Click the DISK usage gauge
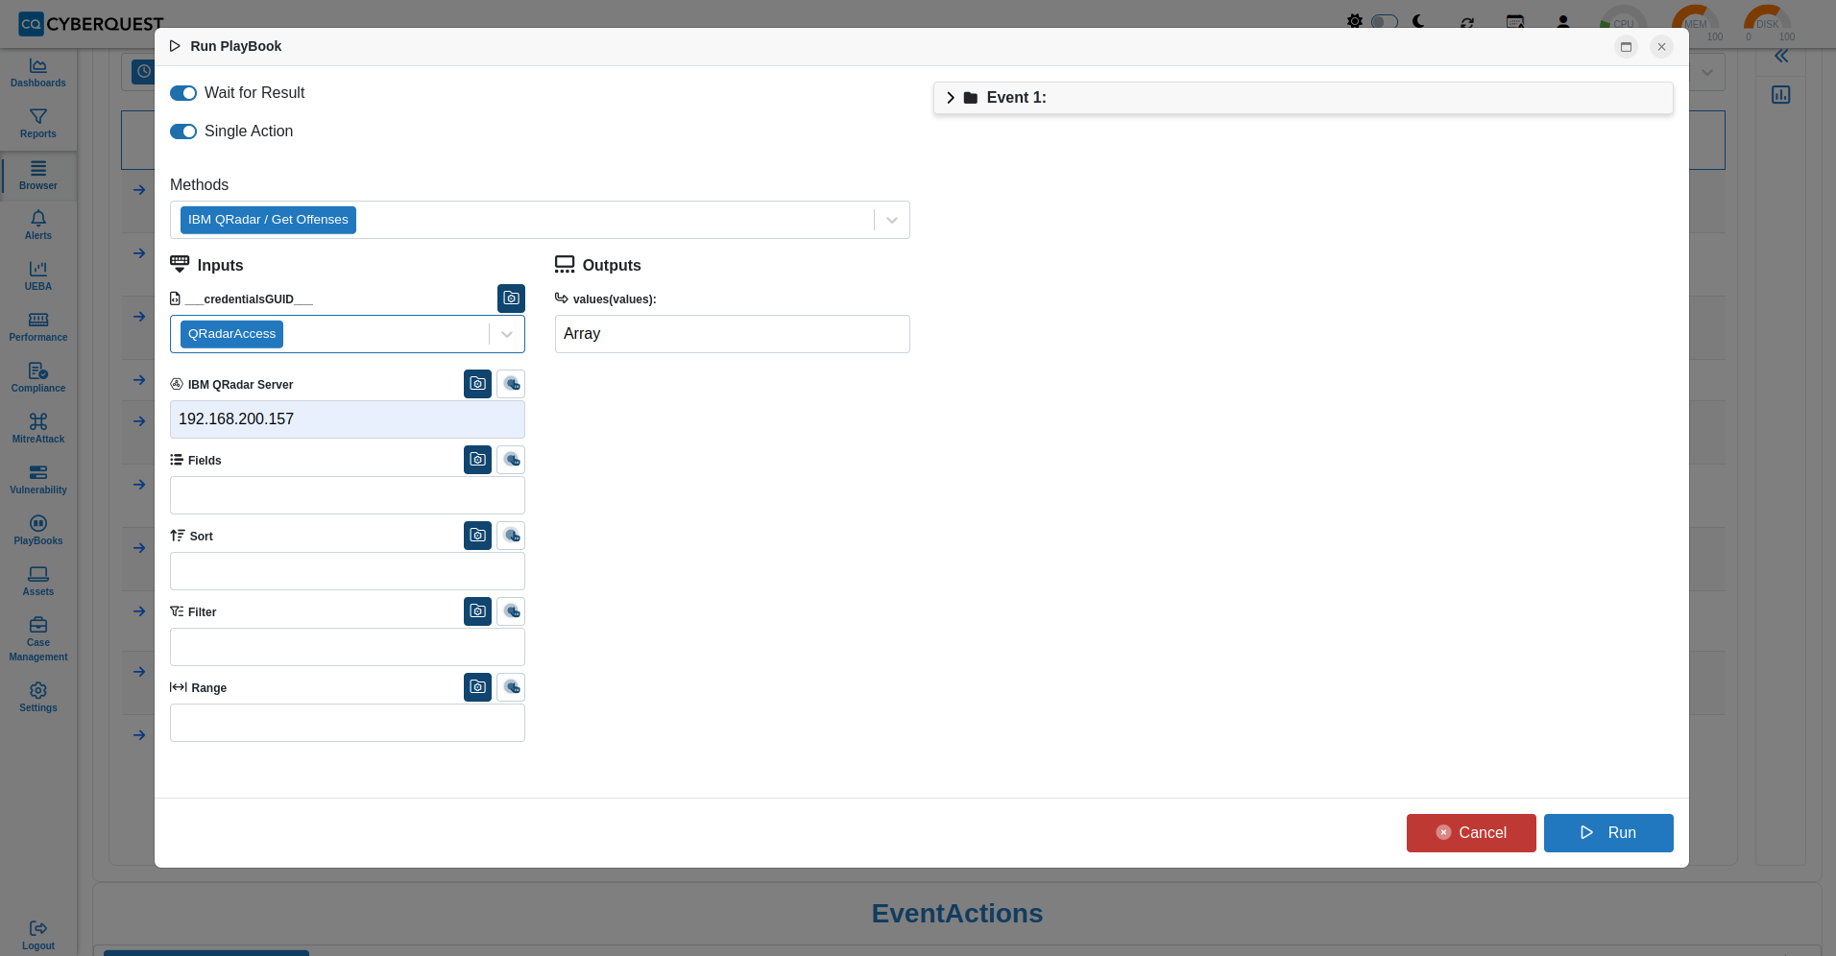Image resolution: width=1836 pixels, height=956 pixels. click(x=1768, y=22)
